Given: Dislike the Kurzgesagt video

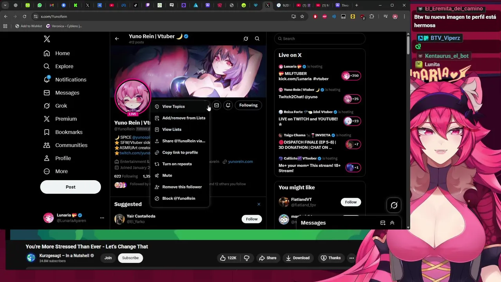Looking at the screenshot, I should pyautogui.click(x=247, y=258).
